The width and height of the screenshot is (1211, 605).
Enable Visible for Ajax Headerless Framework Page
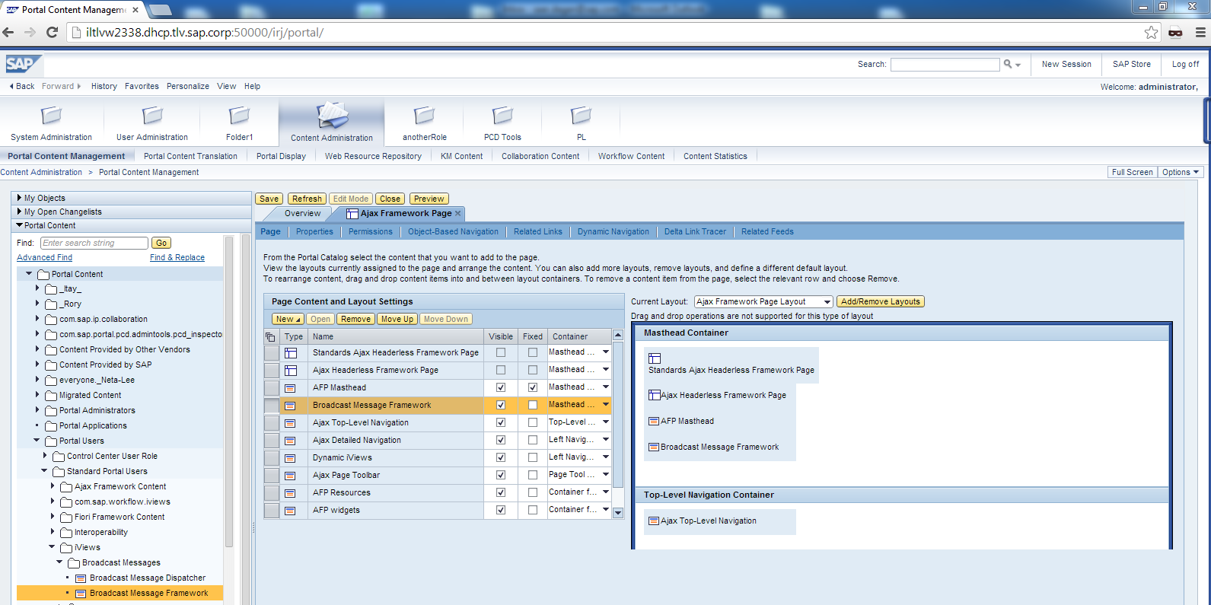501,370
